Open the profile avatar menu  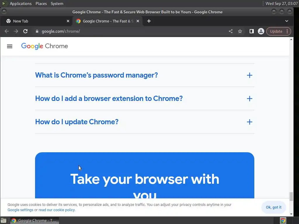(261, 31)
